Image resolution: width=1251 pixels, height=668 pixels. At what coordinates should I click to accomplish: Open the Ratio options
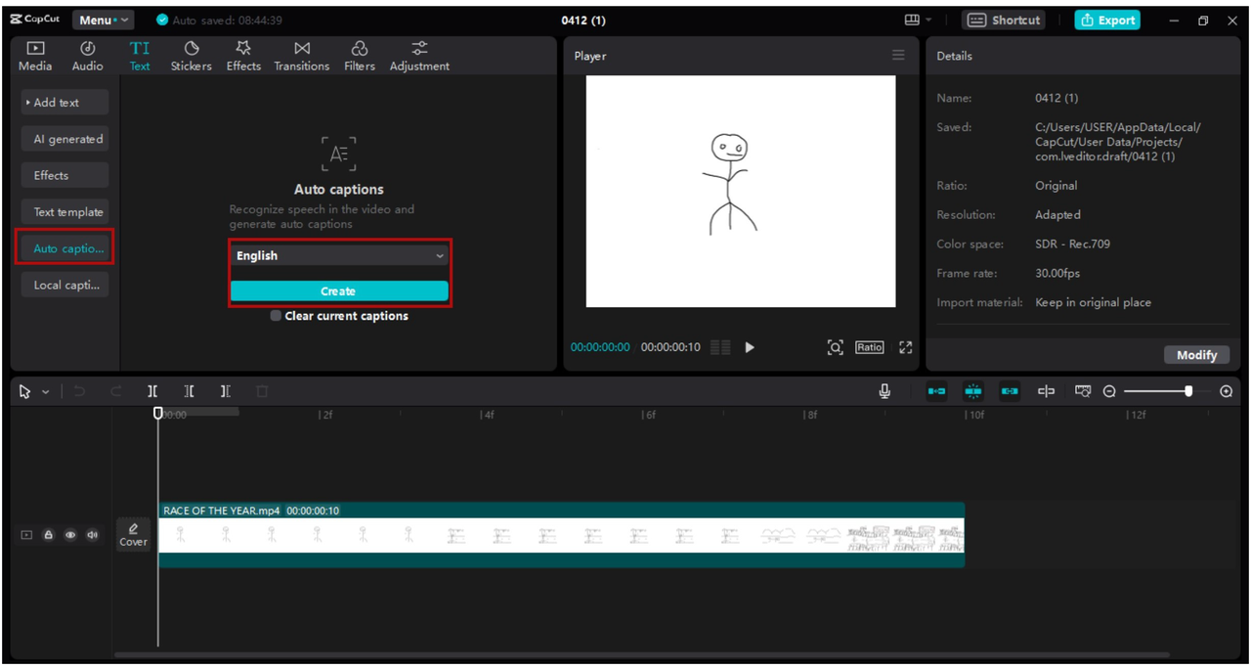tap(869, 347)
